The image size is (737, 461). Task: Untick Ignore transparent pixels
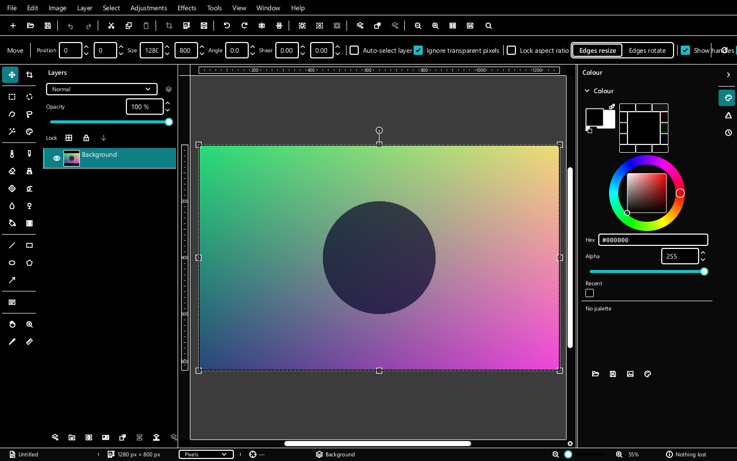pyautogui.click(x=418, y=50)
